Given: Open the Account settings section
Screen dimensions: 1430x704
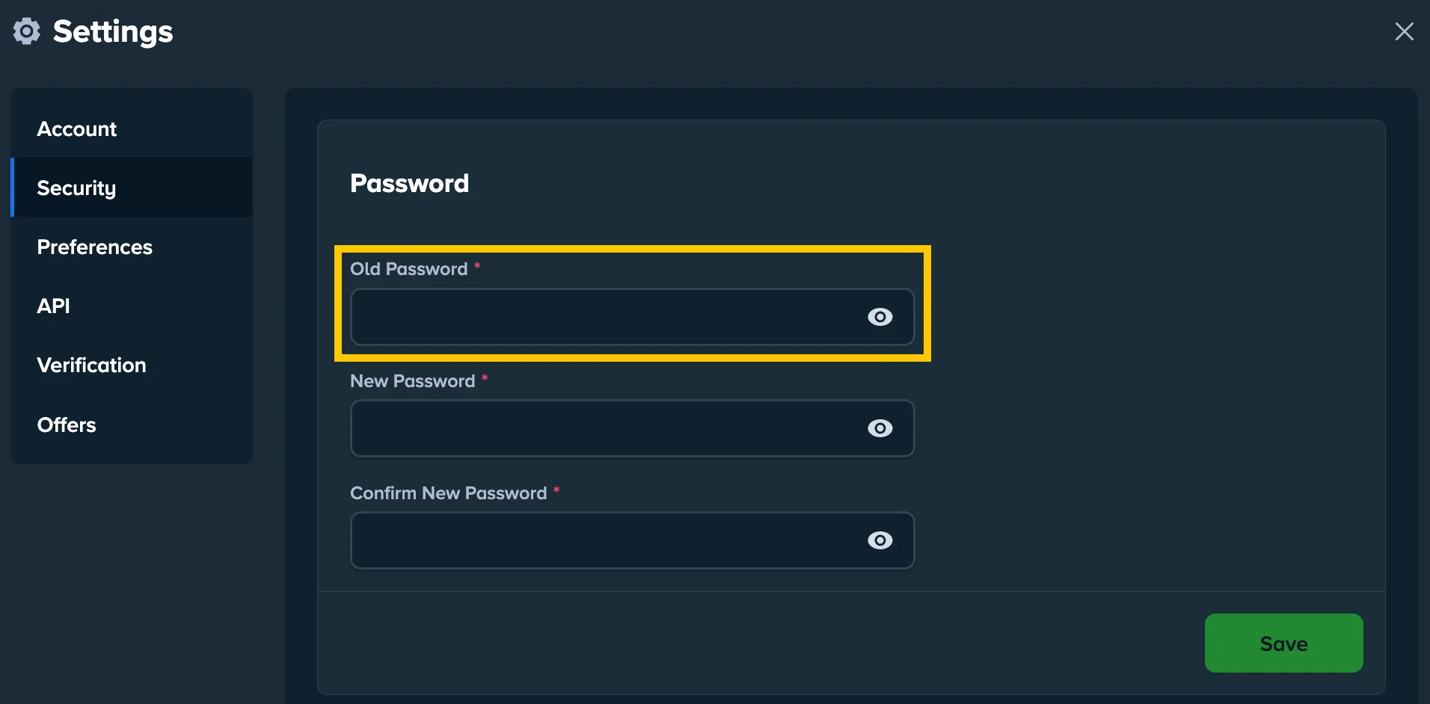Looking at the screenshot, I should point(76,129).
